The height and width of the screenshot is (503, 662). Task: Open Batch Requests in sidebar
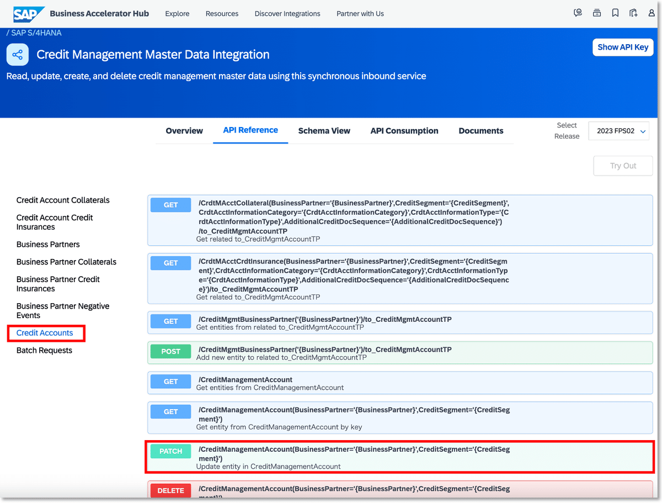coord(44,350)
